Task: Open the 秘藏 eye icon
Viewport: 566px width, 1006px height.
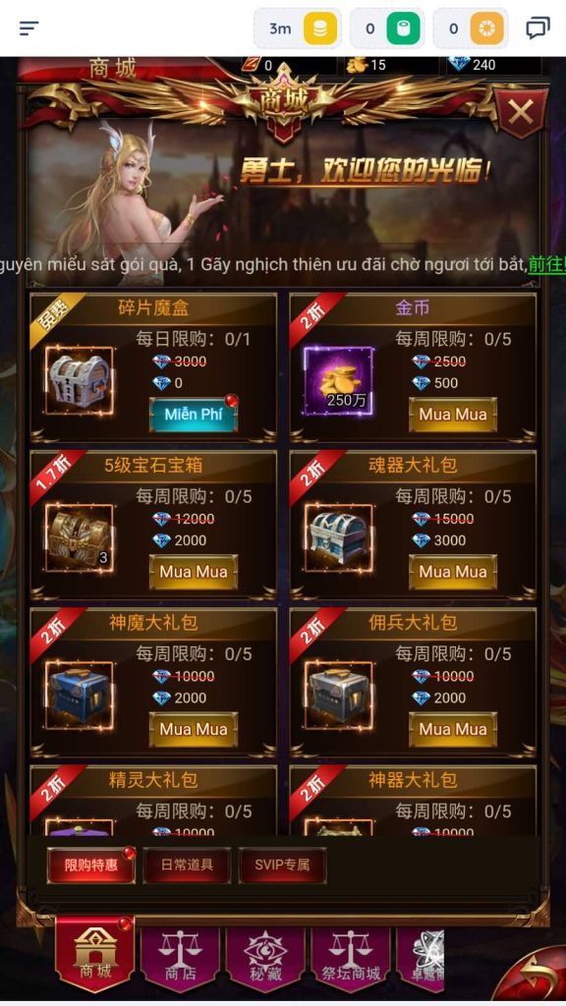Action: (265, 956)
